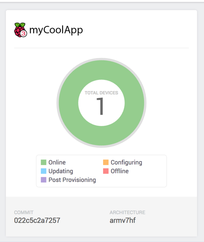Toggle the Updating legend label
The image size is (204, 242).
pyautogui.click(x=61, y=171)
